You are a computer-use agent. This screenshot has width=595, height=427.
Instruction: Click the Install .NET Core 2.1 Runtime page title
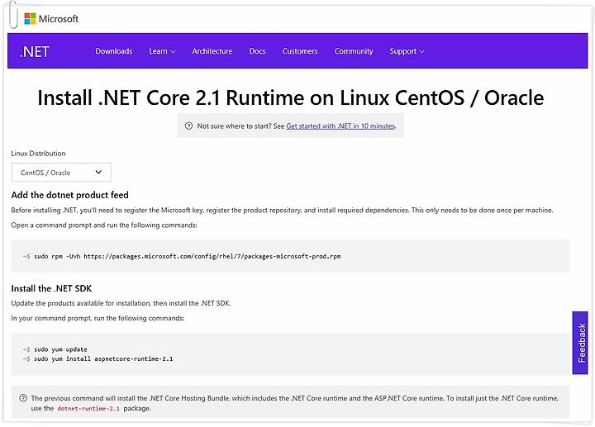[291, 97]
